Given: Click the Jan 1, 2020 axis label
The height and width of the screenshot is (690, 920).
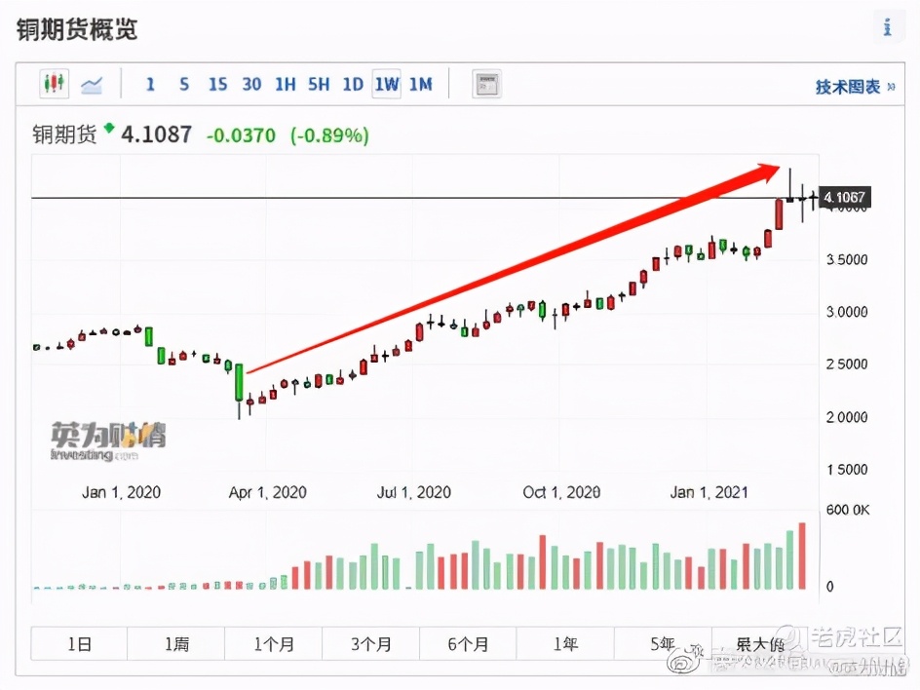Looking at the screenshot, I should tap(121, 492).
